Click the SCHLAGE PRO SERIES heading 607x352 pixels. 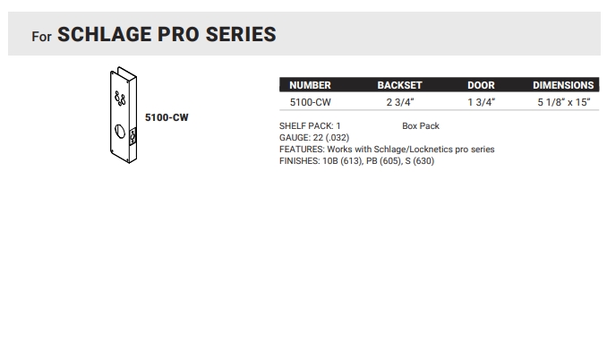tap(167, 34)
